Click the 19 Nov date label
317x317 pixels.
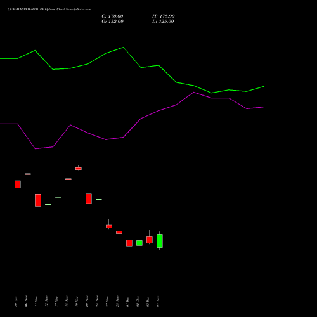[77, 301]
